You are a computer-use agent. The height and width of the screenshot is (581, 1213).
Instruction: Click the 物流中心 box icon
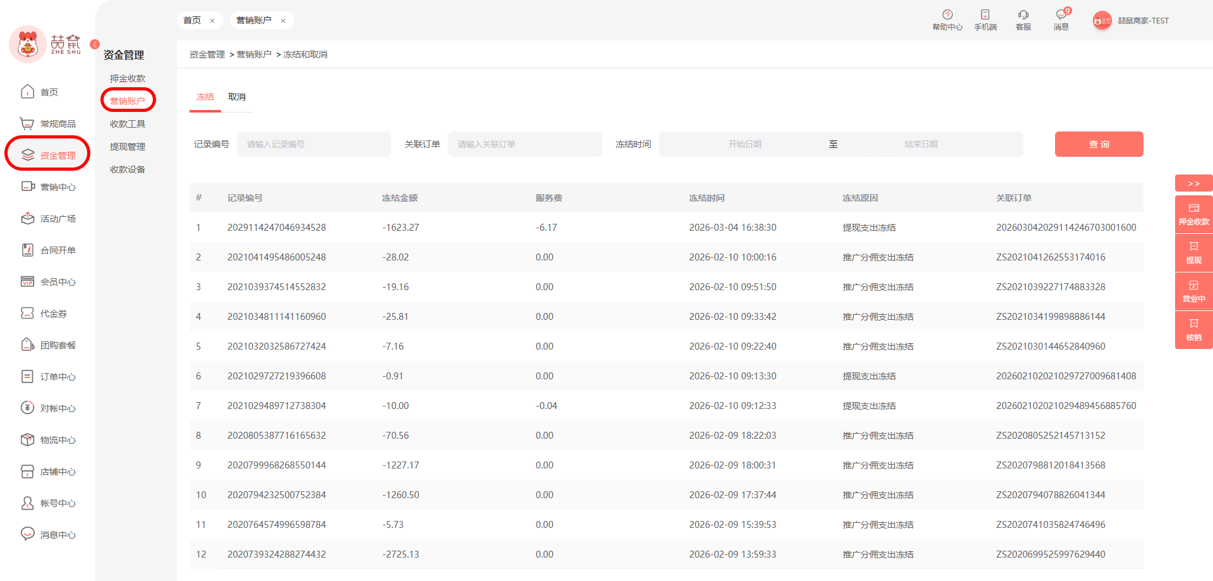[27, 439]
